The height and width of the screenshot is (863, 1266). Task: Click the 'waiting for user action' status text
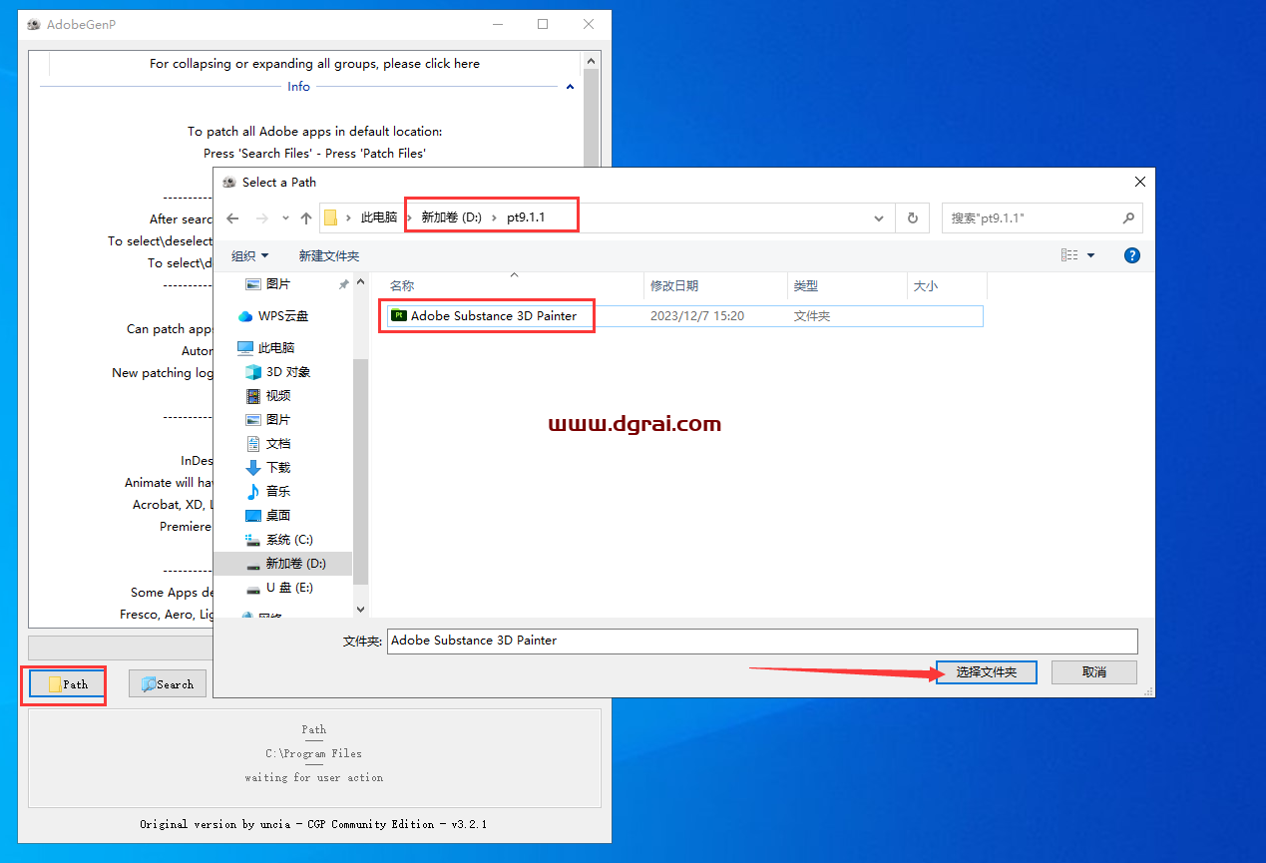pyautogui.click(x=314, y=777)
